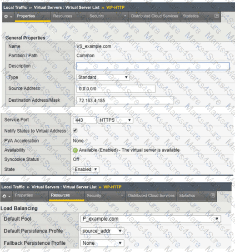
Task: Open the Fallback Persistence Profile dropdown
Action: (102, 243)
